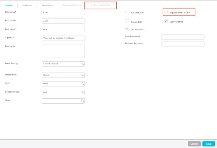Screen dimensions: 217x148
Task: Enable the Support Email & Chat checkbox
Action: tap(166, 12)
